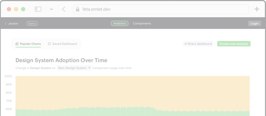
Task: Open the Non-Design System dropdown
Action: pyautogui.click(x=74, y=68)
